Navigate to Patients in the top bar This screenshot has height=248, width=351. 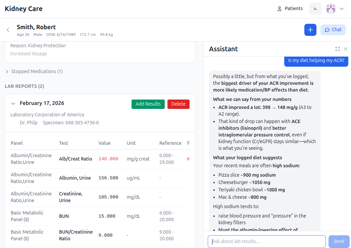[293, 8]
